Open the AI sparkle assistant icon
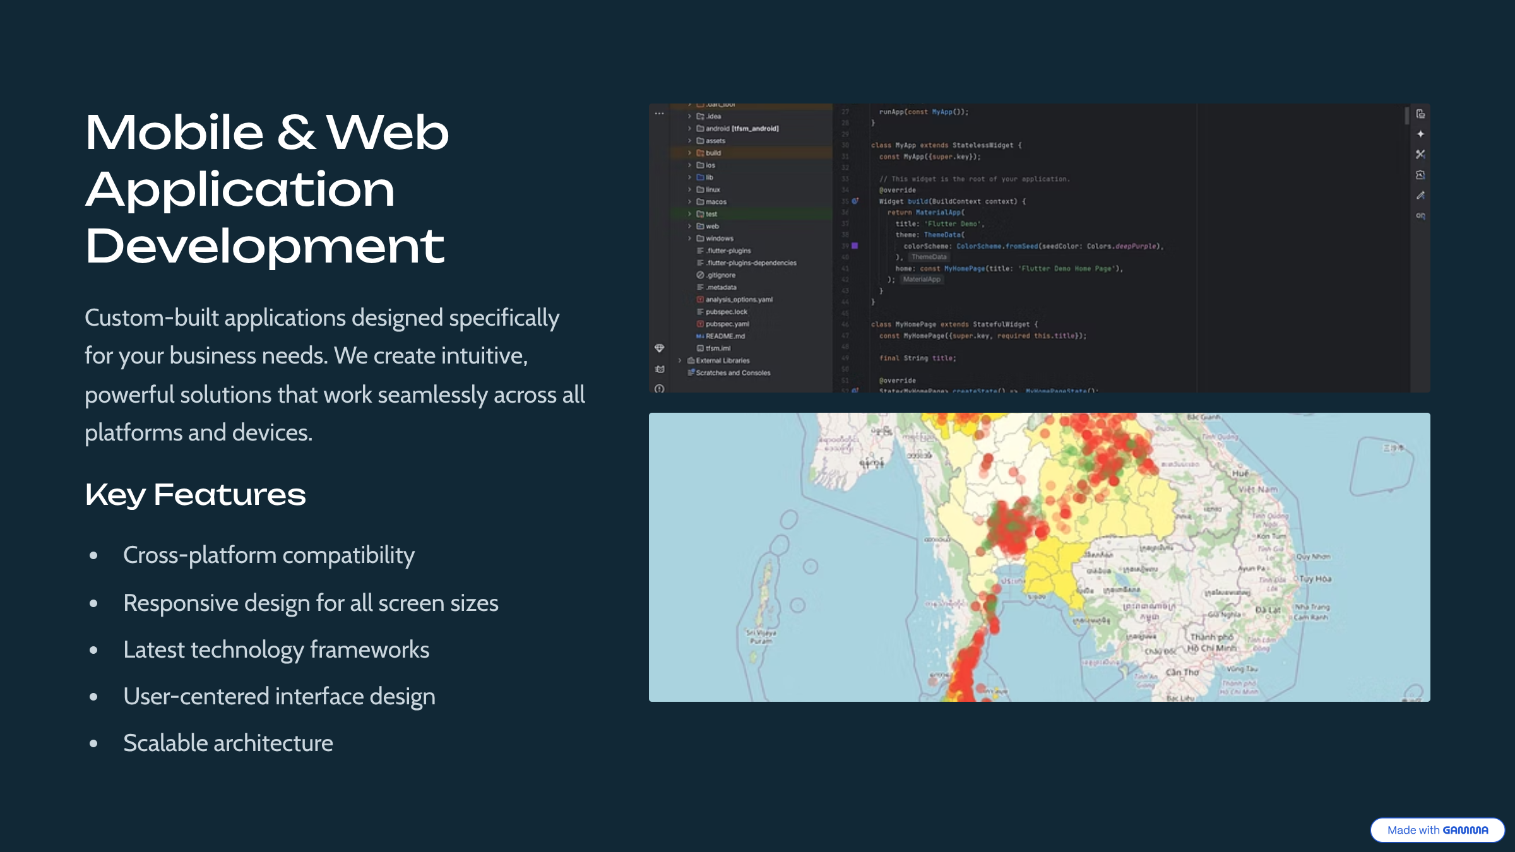The image size is (1515, 852). pos(1420,134)
